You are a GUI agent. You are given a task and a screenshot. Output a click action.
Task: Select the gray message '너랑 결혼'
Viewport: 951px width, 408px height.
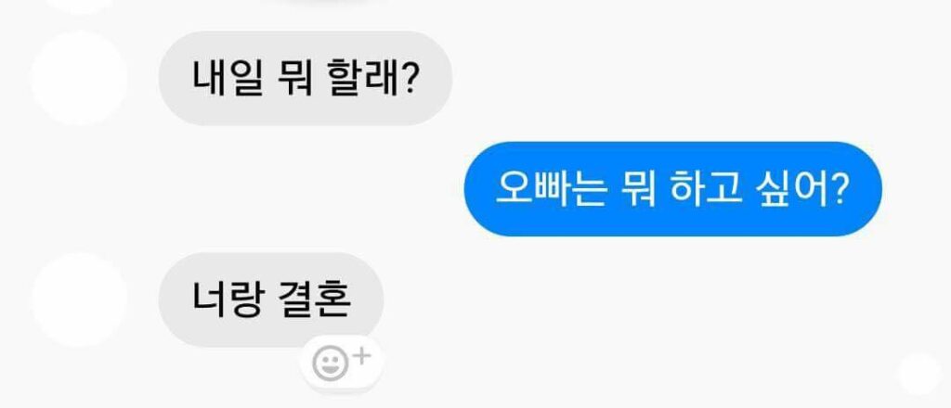(x=271, y=300)
